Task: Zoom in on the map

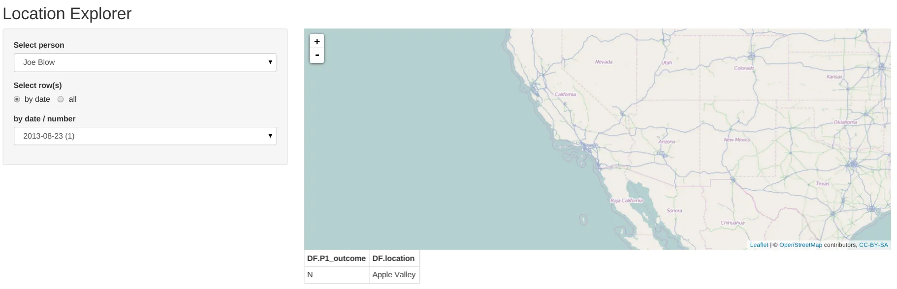Action: coord(317,42)
